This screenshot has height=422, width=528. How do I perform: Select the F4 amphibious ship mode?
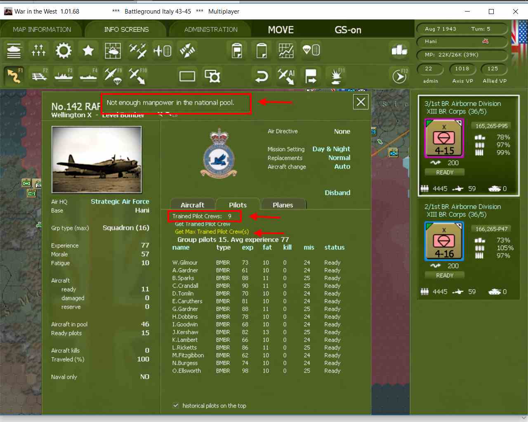click(88, 76)
